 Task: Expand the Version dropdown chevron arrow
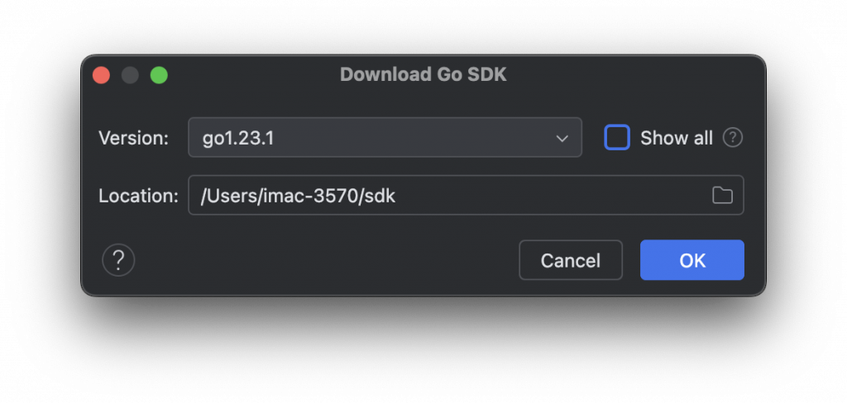[x=562, y=138]
